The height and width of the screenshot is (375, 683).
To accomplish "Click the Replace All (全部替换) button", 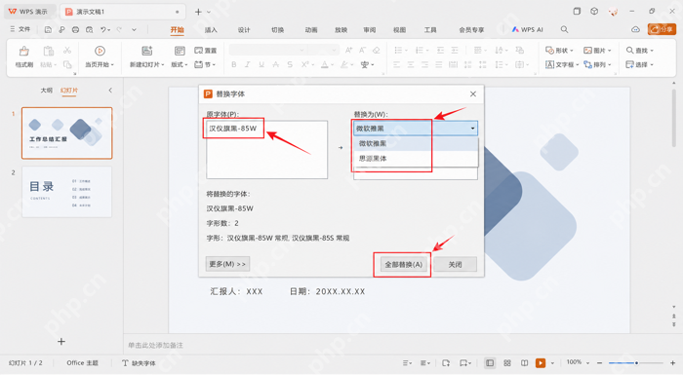I will click(403, 264).
